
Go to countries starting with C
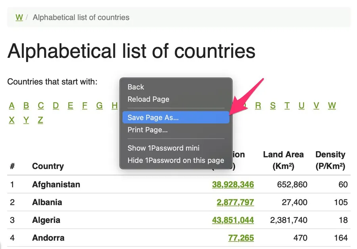click(41, 106)
